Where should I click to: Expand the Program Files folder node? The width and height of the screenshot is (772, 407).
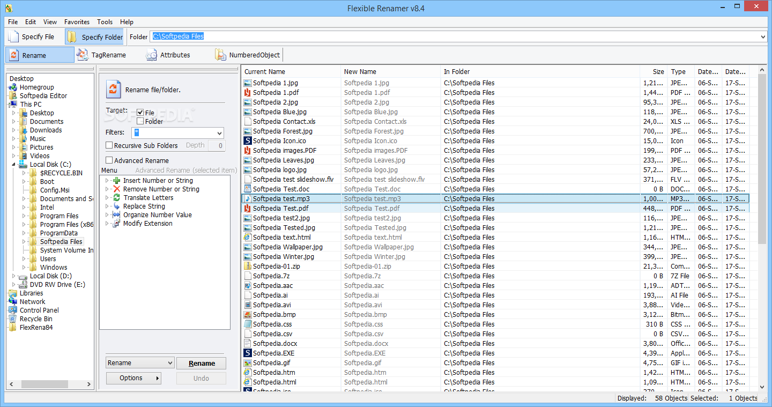tap(25, 216)
